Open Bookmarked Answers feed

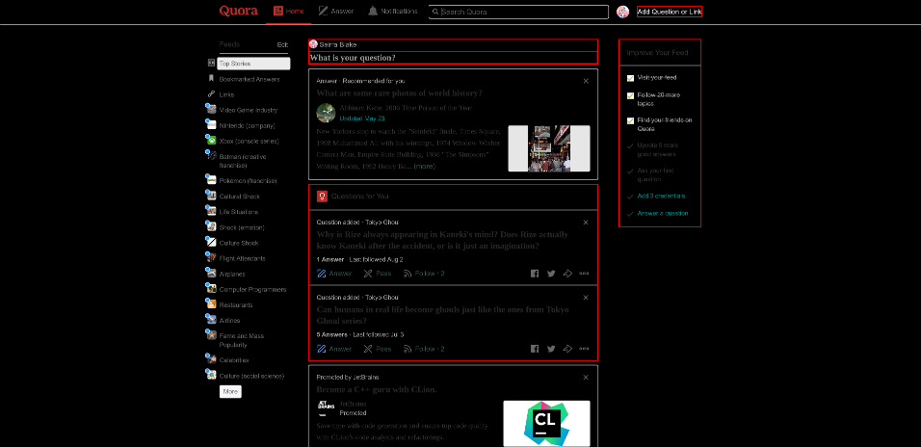coord(250,79)
